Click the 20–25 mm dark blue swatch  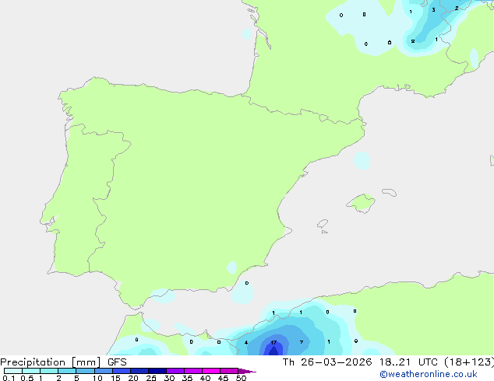coord(139,371)
